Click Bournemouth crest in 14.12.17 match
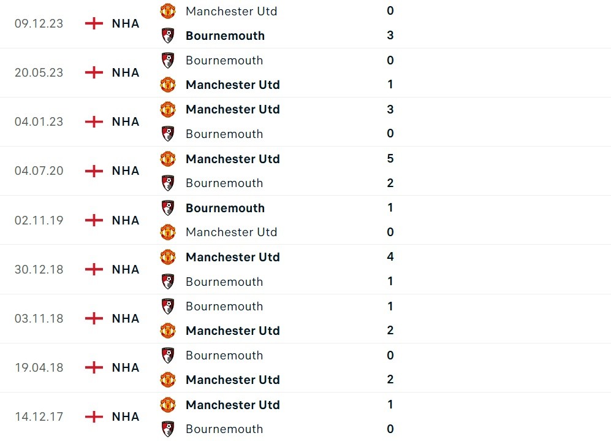This screenshot has width=611, height=441. (x=167, y=429)
